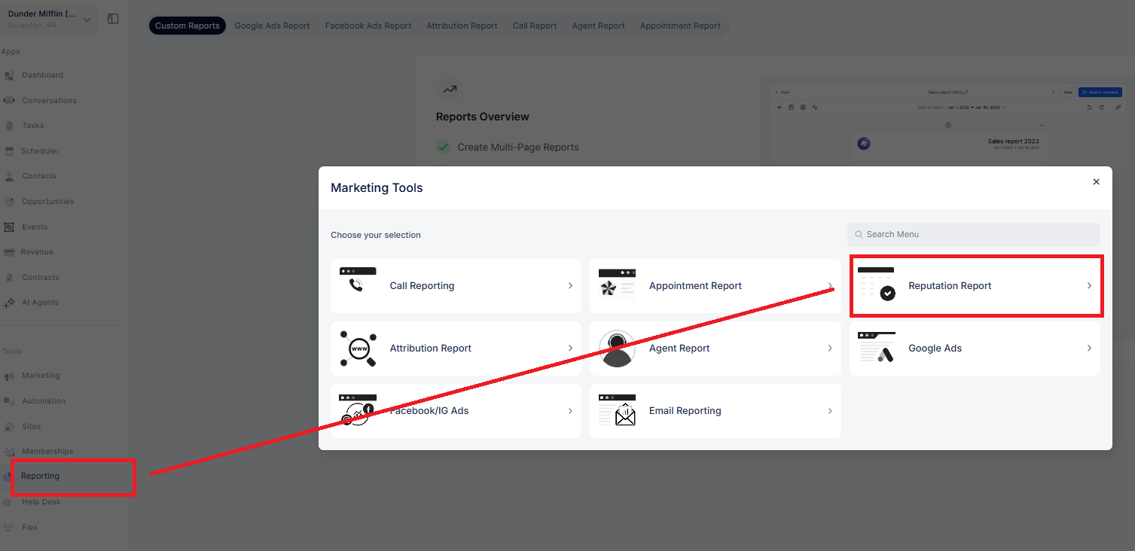Expand the Facebook/IG Ads chevron
Viewport: 1135px width, 551px height.
570,411
